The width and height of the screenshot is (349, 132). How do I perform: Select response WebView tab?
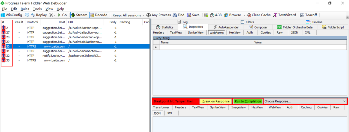point(275,107)
